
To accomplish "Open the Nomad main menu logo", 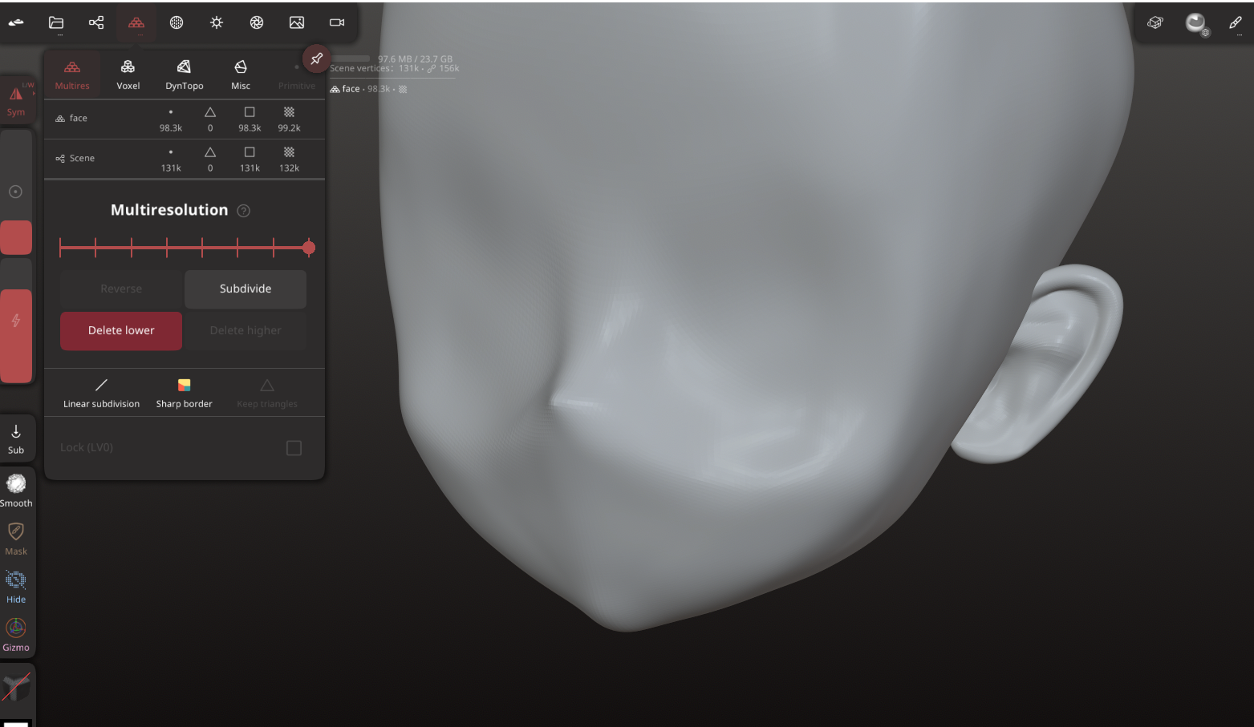I will pyautogui.click(x=16, y=22).
